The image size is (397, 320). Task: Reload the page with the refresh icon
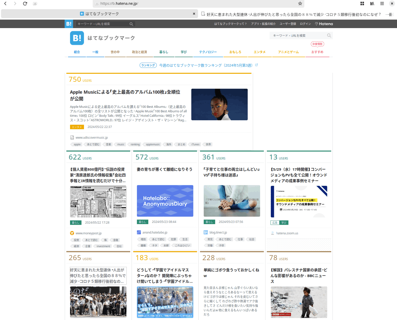[x=25, y=3]
